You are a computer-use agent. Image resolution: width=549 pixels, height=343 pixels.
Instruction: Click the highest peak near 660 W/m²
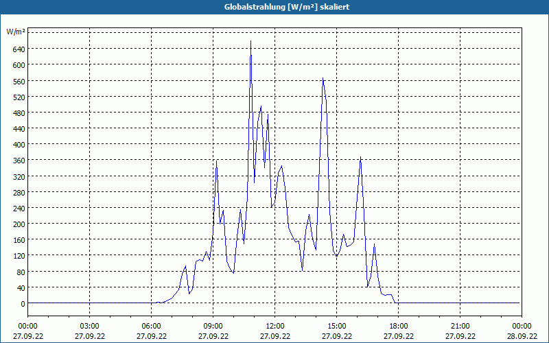click(250, 41)
